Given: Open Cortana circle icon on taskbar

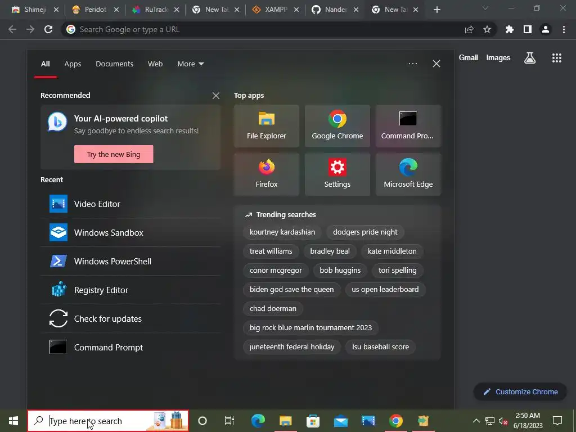Looking at the screenshot, I should tap(202, 421).
